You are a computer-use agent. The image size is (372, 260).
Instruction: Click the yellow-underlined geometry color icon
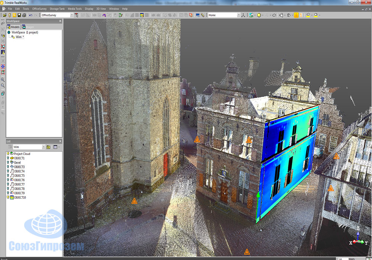[x=316, y=15]
